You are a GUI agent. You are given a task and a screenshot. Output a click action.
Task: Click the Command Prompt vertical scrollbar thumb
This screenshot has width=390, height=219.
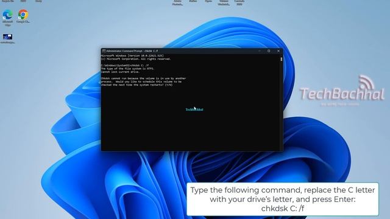coord(282,59)
